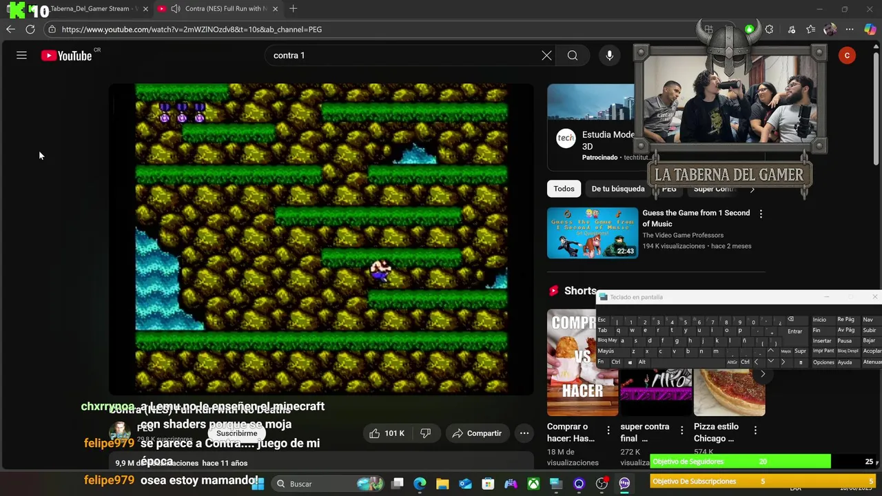Screen dimensions: 882x496
Task: Open options for Comprar o hacer short
Action: click(608, 430)
